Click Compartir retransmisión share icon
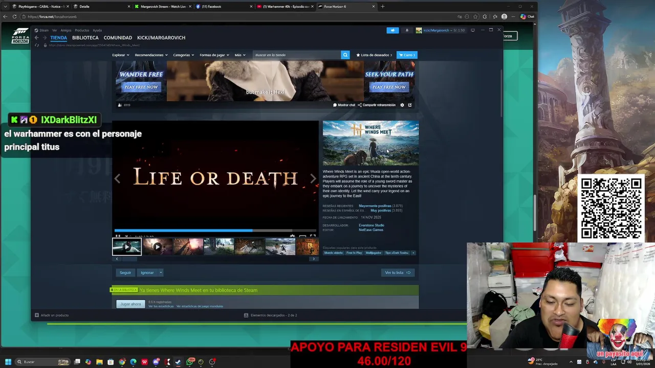 [360, 105]
